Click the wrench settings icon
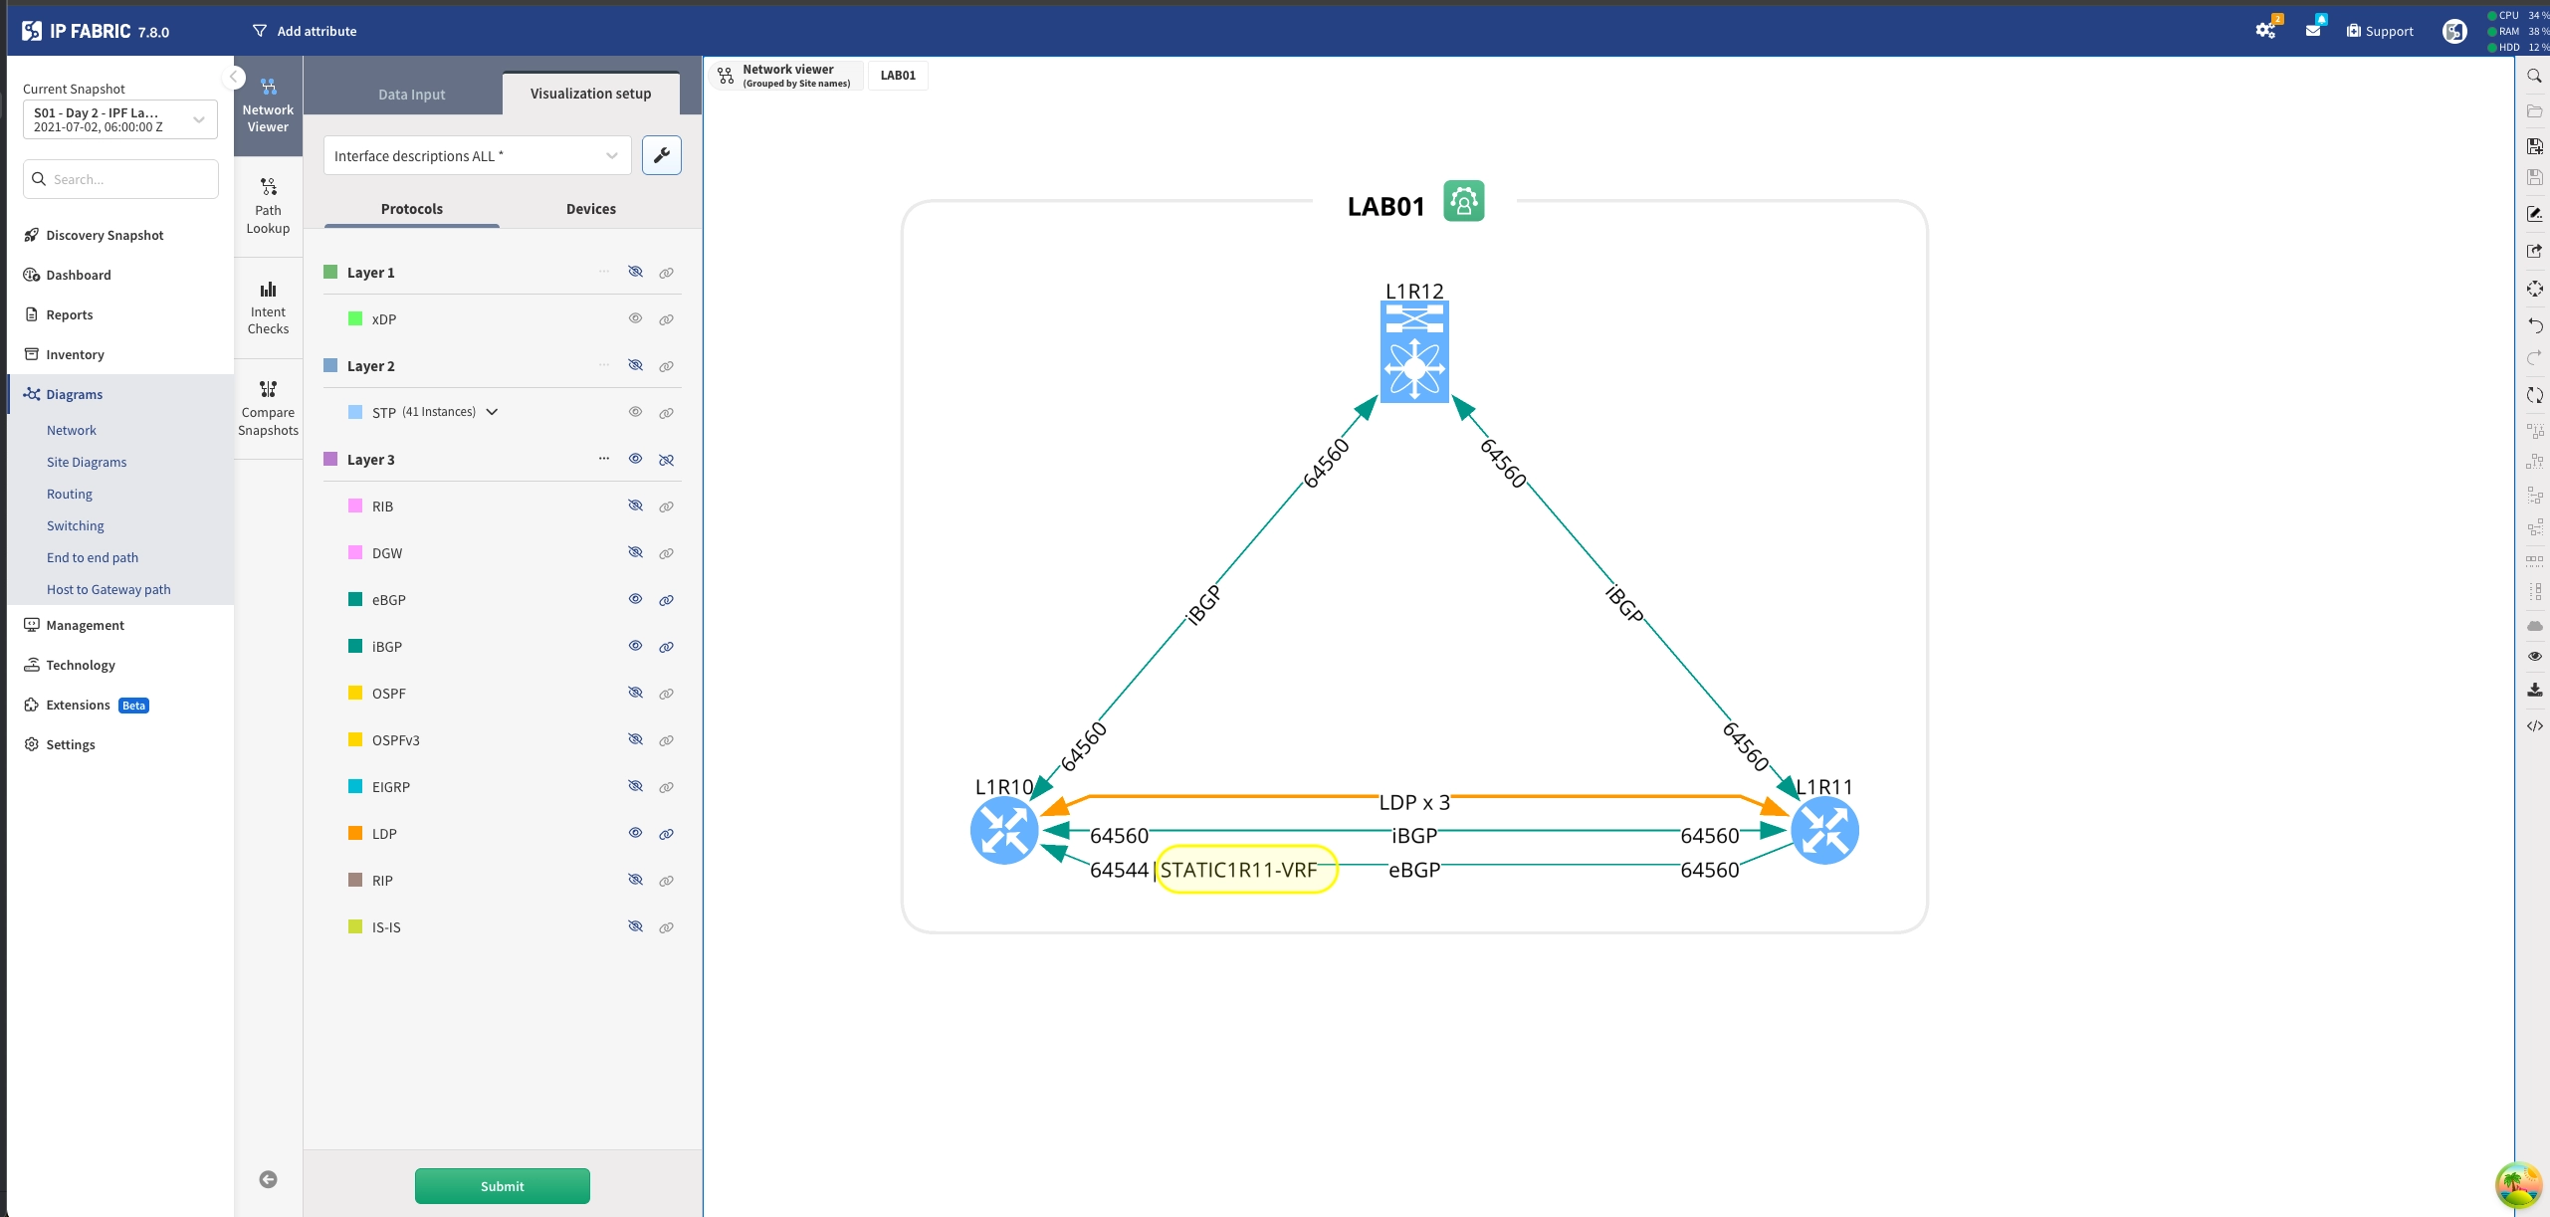This screenshot has height=1217, width=2550. 662,155
